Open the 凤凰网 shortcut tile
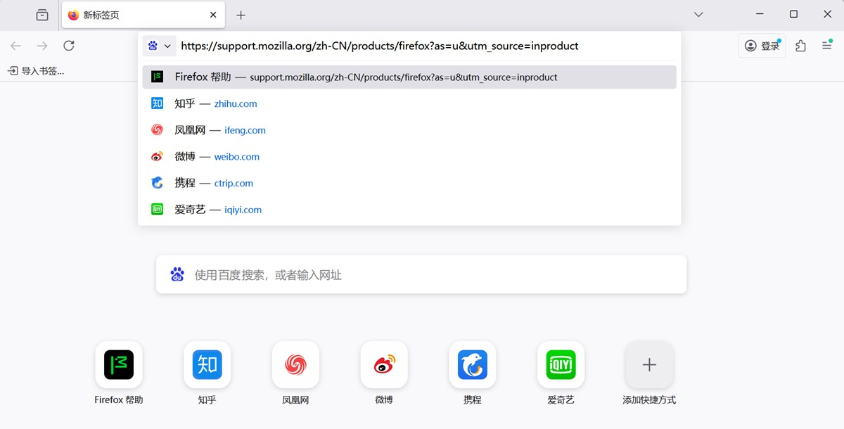The width and height of the screenshot is (844, 429). coord(295,365)
